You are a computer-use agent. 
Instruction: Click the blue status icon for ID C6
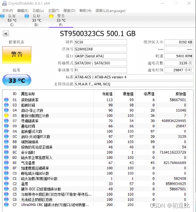(6, 200)
